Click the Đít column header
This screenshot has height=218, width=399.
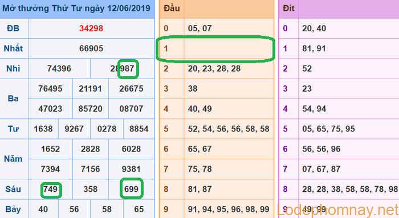(289, 8)
